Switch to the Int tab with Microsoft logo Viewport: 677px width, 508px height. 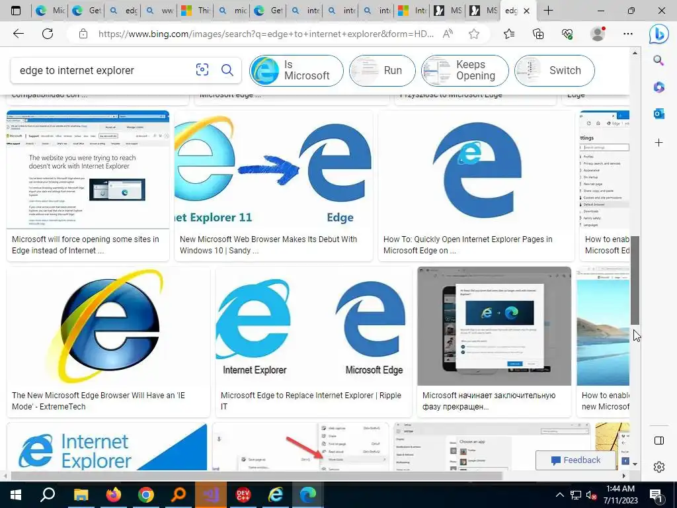point(413,11)
